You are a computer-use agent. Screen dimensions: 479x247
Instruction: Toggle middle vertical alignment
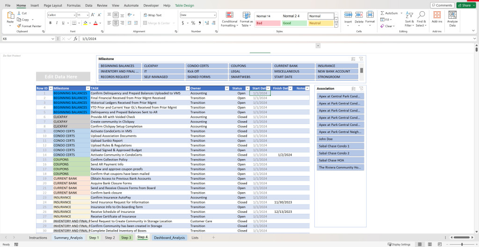pyautogui.click(x=116, y=15)
